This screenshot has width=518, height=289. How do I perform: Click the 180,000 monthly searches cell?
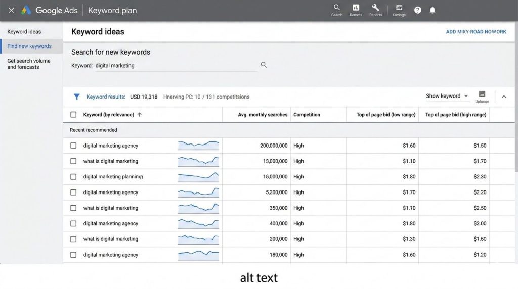coord(279,255)
